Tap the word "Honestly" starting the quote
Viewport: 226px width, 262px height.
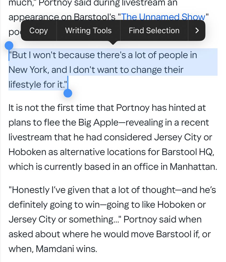click(31, 190)
